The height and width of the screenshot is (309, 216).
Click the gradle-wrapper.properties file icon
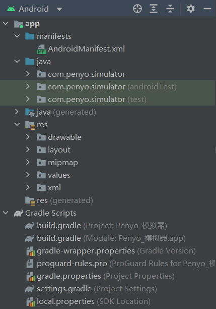pyautogui.click(x=31, y=251)
